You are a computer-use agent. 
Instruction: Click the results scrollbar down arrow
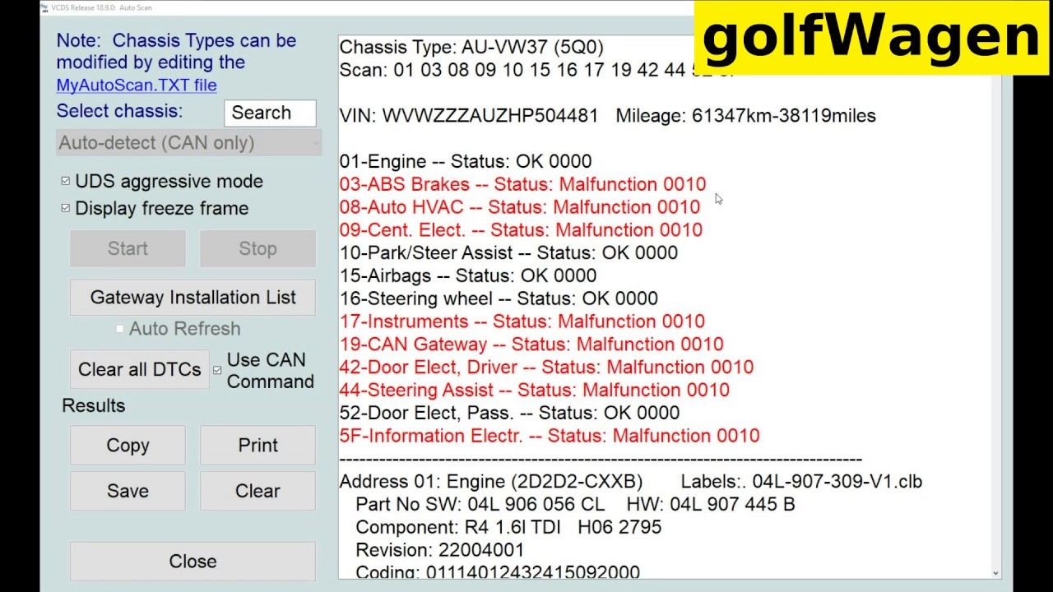tap(995, 573)
